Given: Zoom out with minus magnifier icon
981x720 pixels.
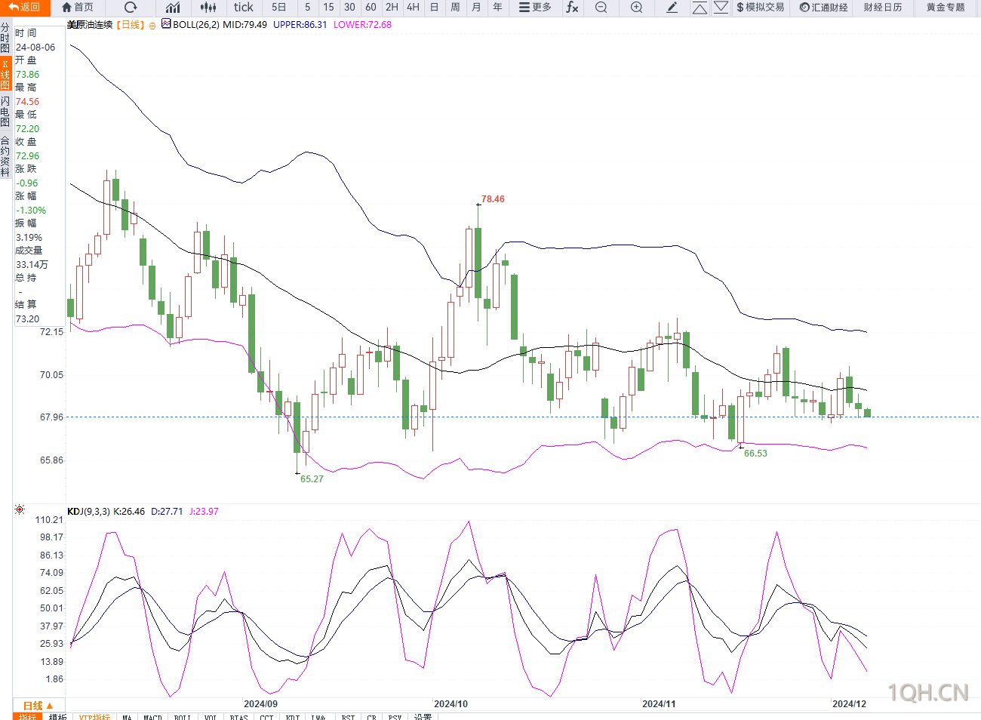Looking at the screenshot, I should 601,8.
